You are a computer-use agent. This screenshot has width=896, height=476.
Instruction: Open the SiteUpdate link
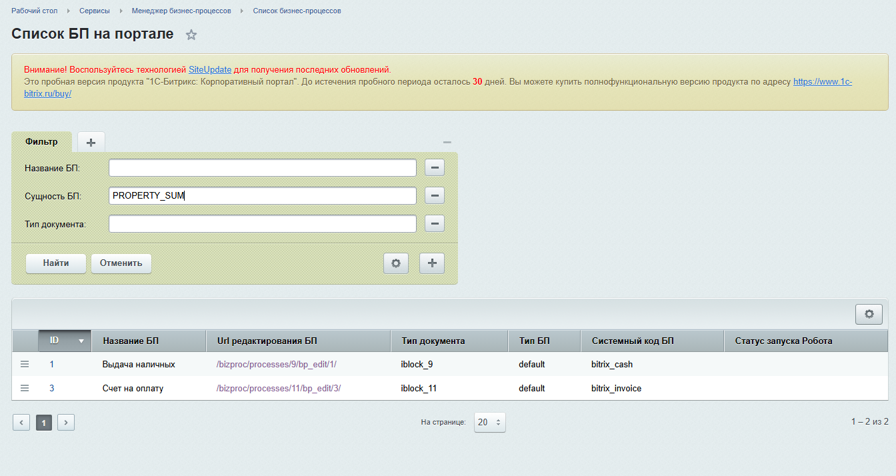[x=210, y=69]
